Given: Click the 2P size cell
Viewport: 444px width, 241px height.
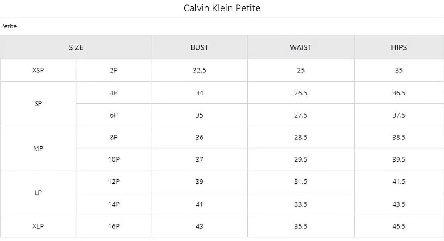Looking at the screenshot, I should click(x=114, y=70).
